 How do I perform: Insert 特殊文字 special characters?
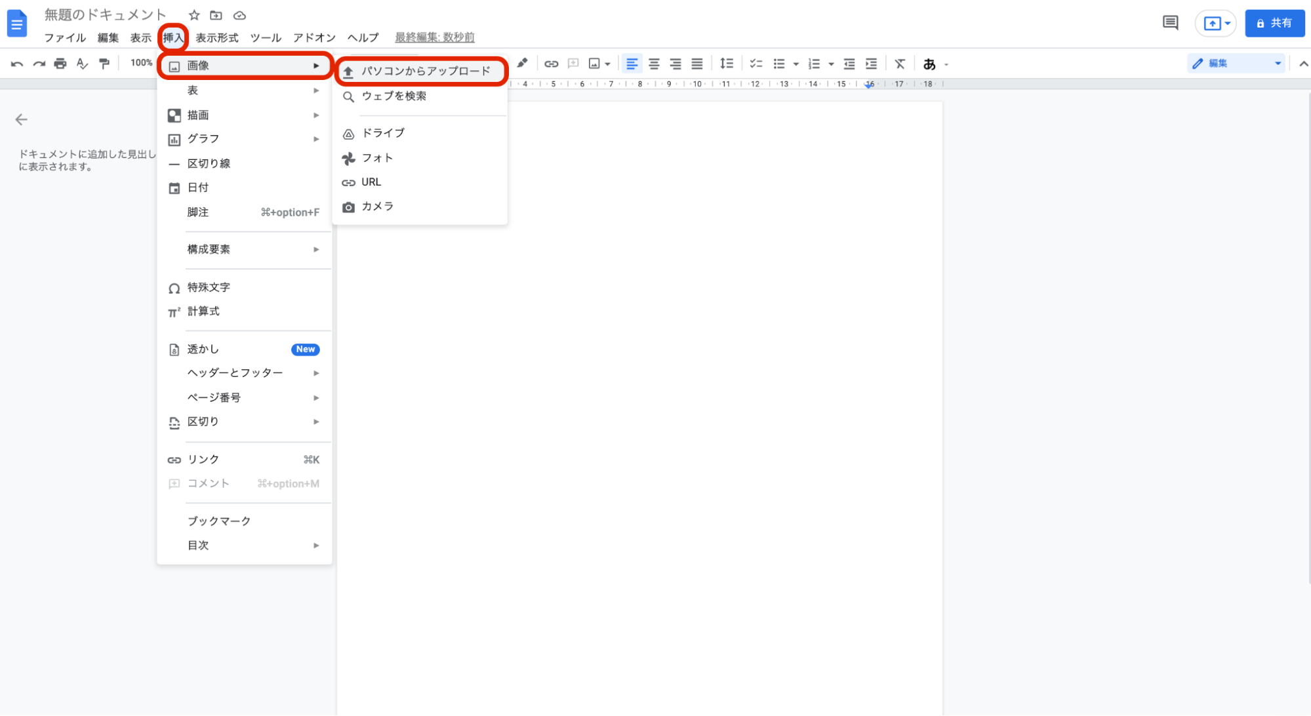click(x=245, y=288)
